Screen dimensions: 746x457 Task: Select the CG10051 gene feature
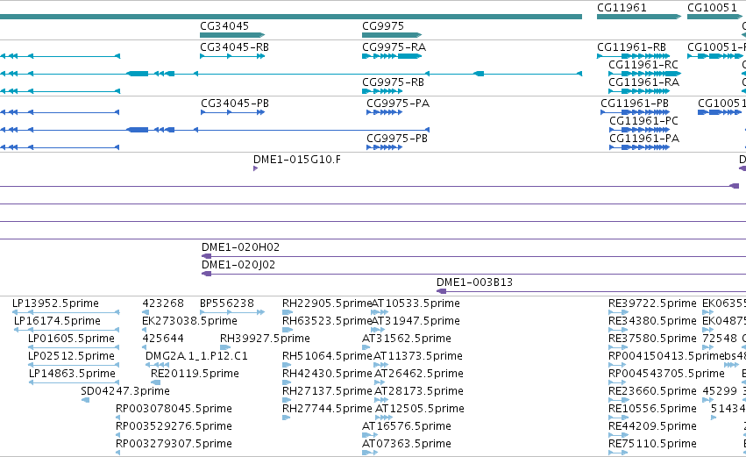714,17
